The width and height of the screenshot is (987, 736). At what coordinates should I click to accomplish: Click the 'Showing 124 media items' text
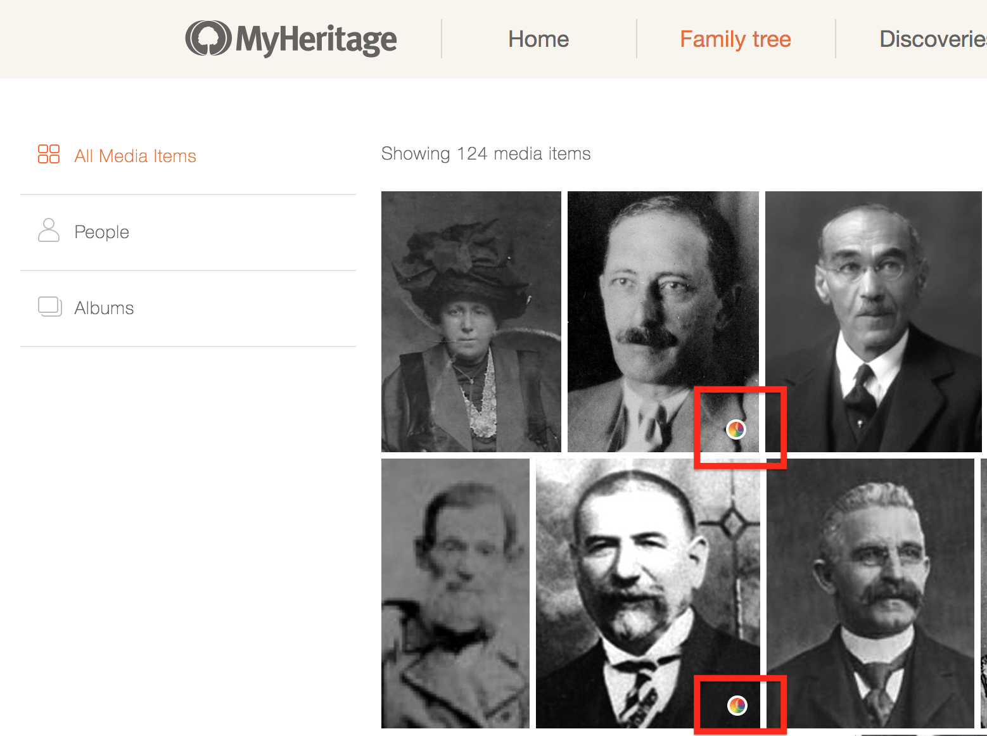point(485,154)
